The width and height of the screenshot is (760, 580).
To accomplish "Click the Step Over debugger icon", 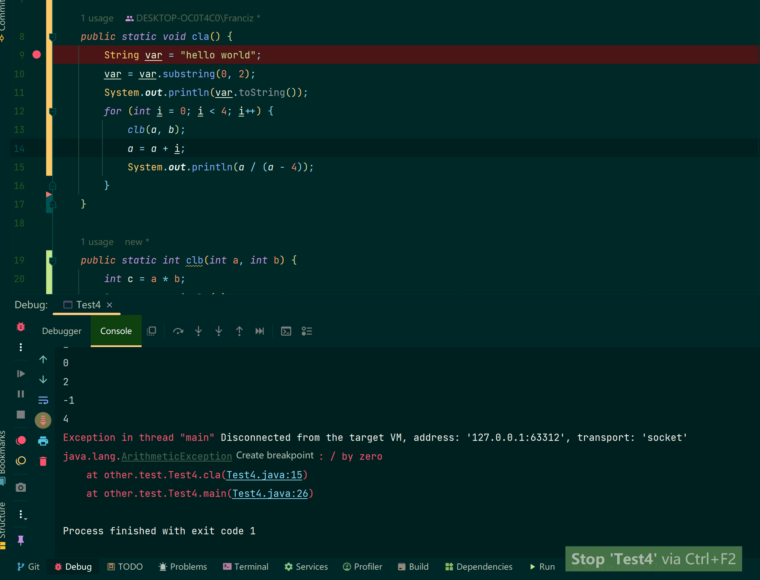I will coord(179,331).
